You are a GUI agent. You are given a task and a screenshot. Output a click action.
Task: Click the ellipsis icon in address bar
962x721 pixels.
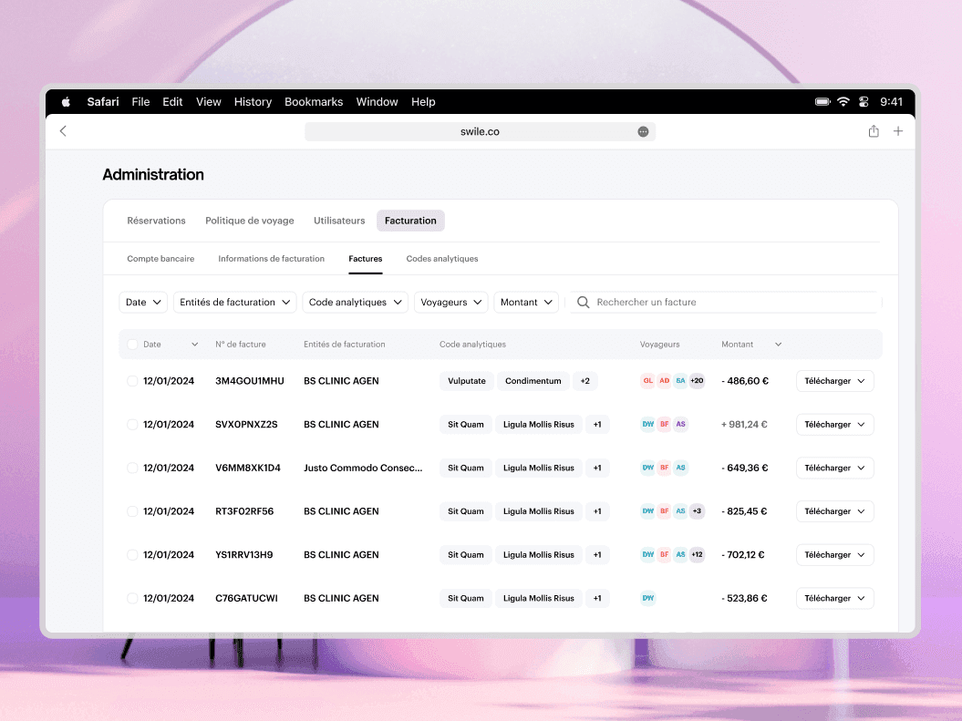643,131
